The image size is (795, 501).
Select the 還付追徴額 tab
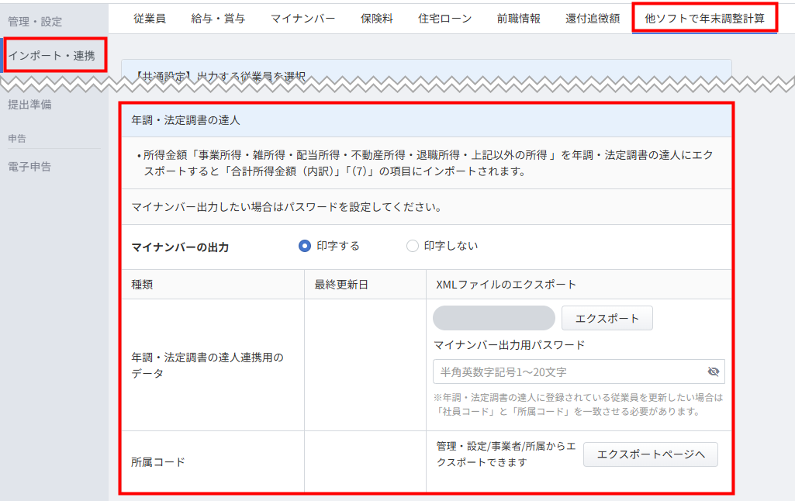pyautogui.click(x=593, y=19)
